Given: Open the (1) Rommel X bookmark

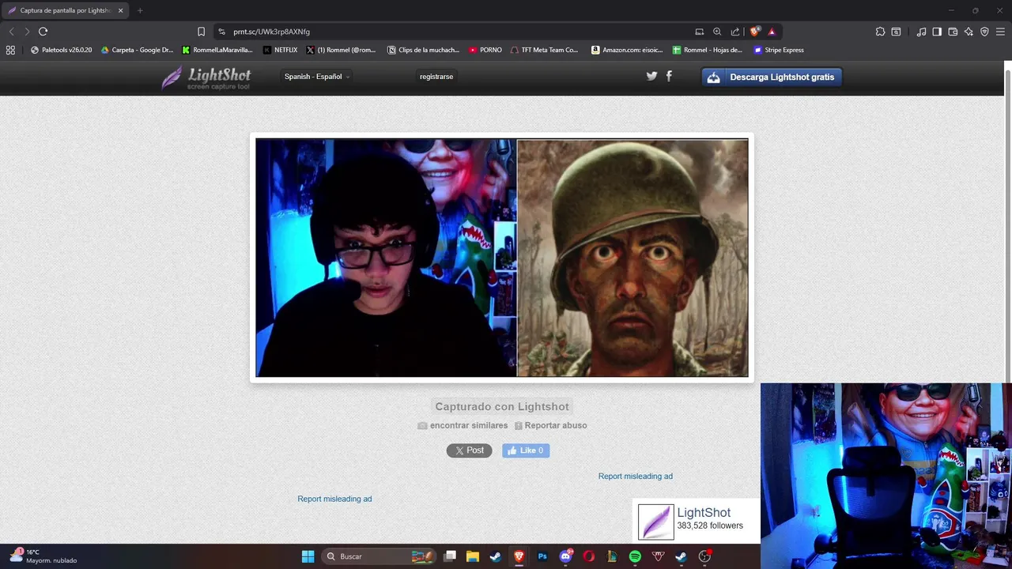Looking at the screenshot, I should (x=341, y=50).
